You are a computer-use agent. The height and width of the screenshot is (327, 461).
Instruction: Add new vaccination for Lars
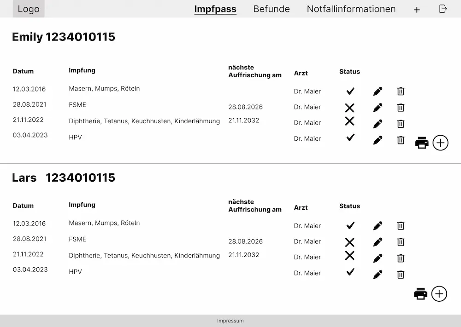click(x=439, y=294)
